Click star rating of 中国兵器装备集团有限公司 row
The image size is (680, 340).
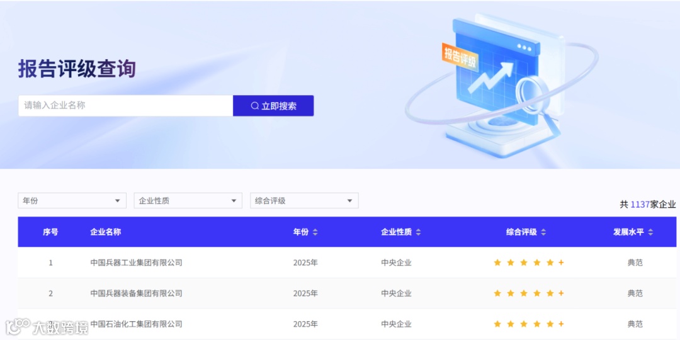529,293
